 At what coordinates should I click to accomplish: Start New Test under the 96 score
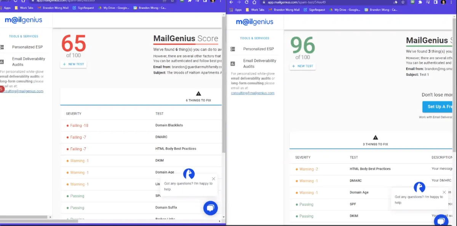(302, 66)
